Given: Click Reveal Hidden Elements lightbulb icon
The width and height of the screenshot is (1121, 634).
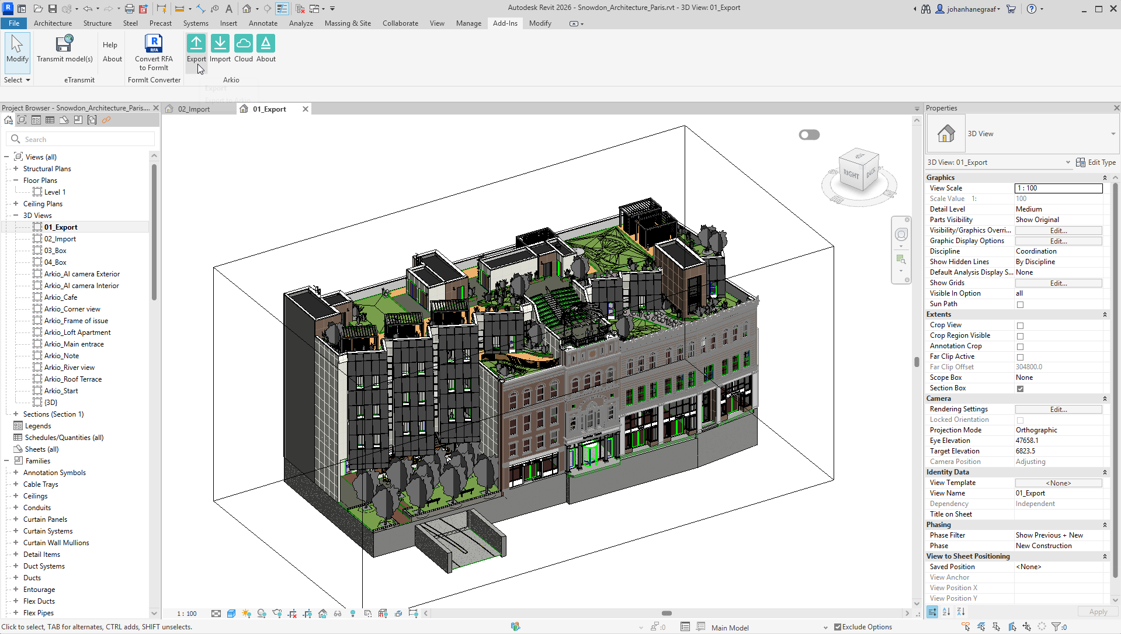Looking at the screenshot, I should click(353, 614).
